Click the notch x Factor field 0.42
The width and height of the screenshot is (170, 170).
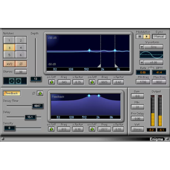[118, 82]
